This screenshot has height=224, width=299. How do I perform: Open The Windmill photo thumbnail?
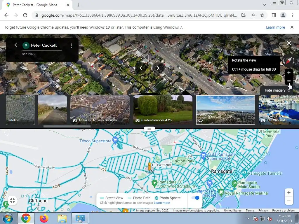tap(279, 110)
